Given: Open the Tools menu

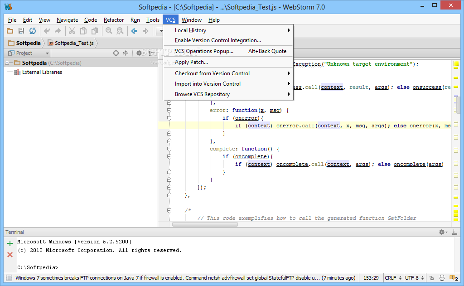Looking at the screenshot, I should (153, 20).
